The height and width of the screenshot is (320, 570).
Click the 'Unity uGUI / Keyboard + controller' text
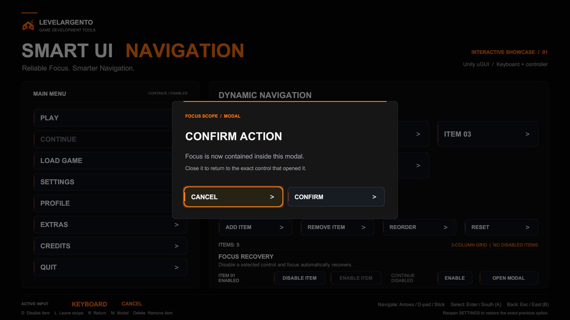tap(505, 64)
